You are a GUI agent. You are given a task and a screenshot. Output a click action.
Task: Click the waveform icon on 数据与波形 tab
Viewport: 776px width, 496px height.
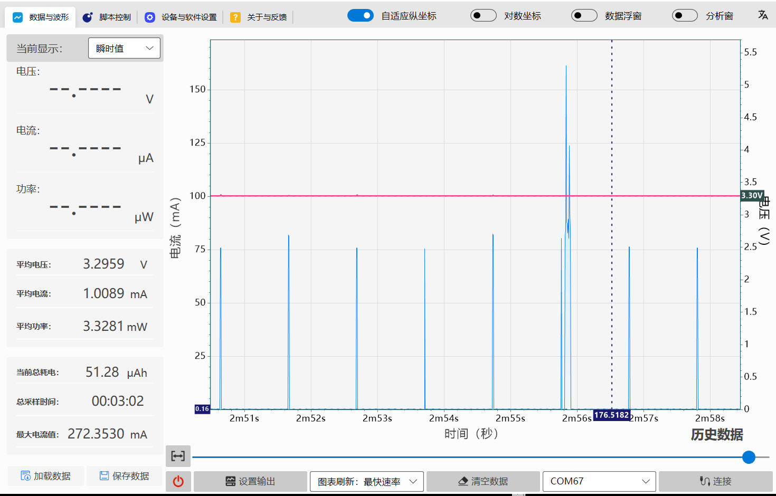coord(17,17)
